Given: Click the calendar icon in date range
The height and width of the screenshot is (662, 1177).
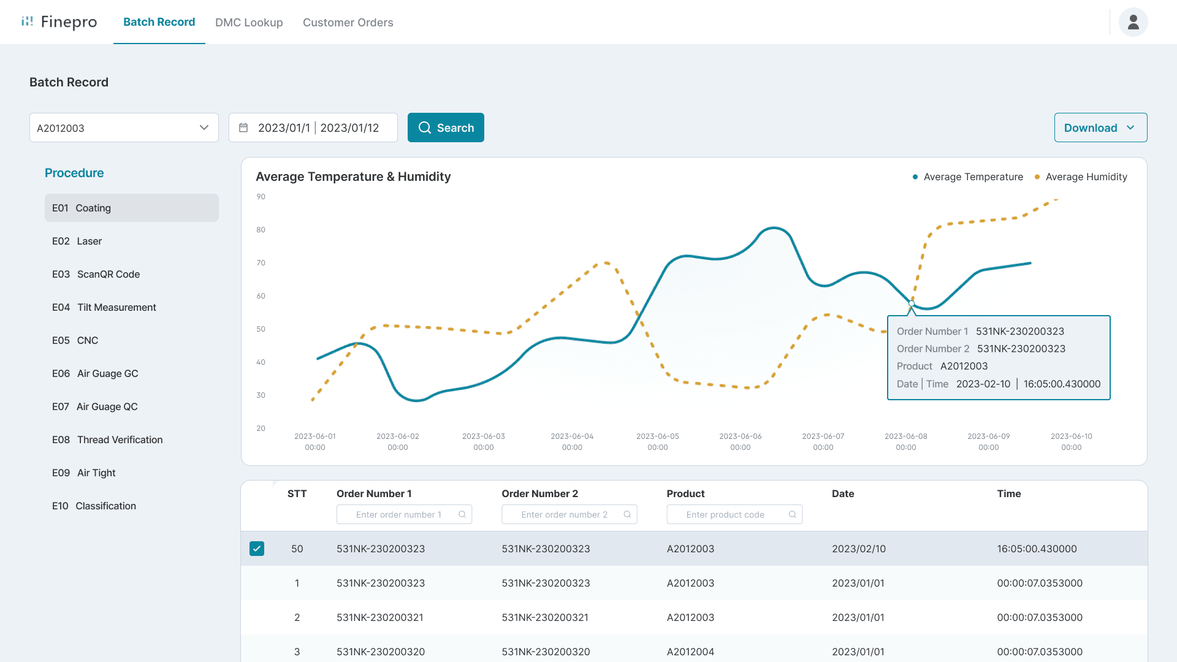Looking at the screenshot, I should [x=243, y=127].
